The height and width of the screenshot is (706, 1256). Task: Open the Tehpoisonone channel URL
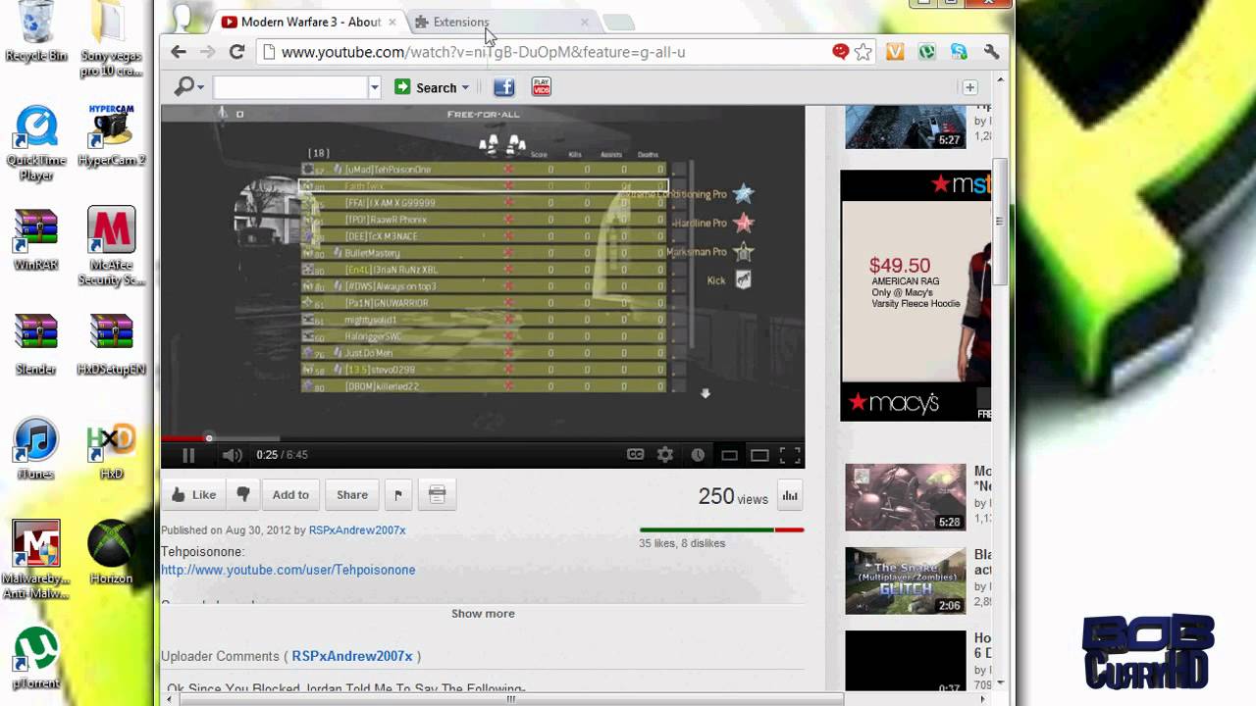tap(288, 570)
